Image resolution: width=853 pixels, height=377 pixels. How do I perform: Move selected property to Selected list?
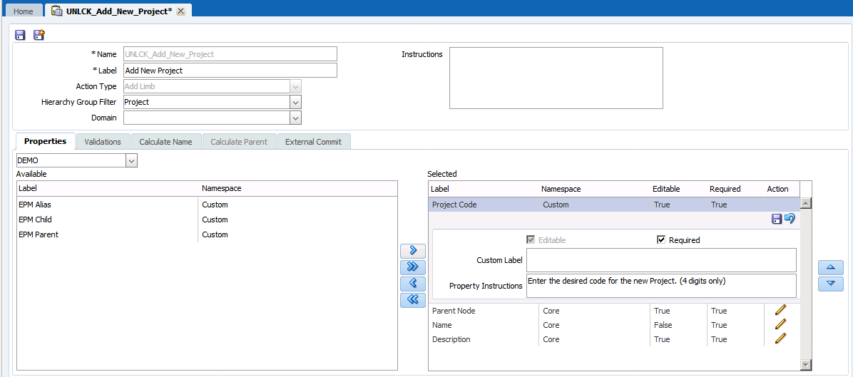[413, 251]
